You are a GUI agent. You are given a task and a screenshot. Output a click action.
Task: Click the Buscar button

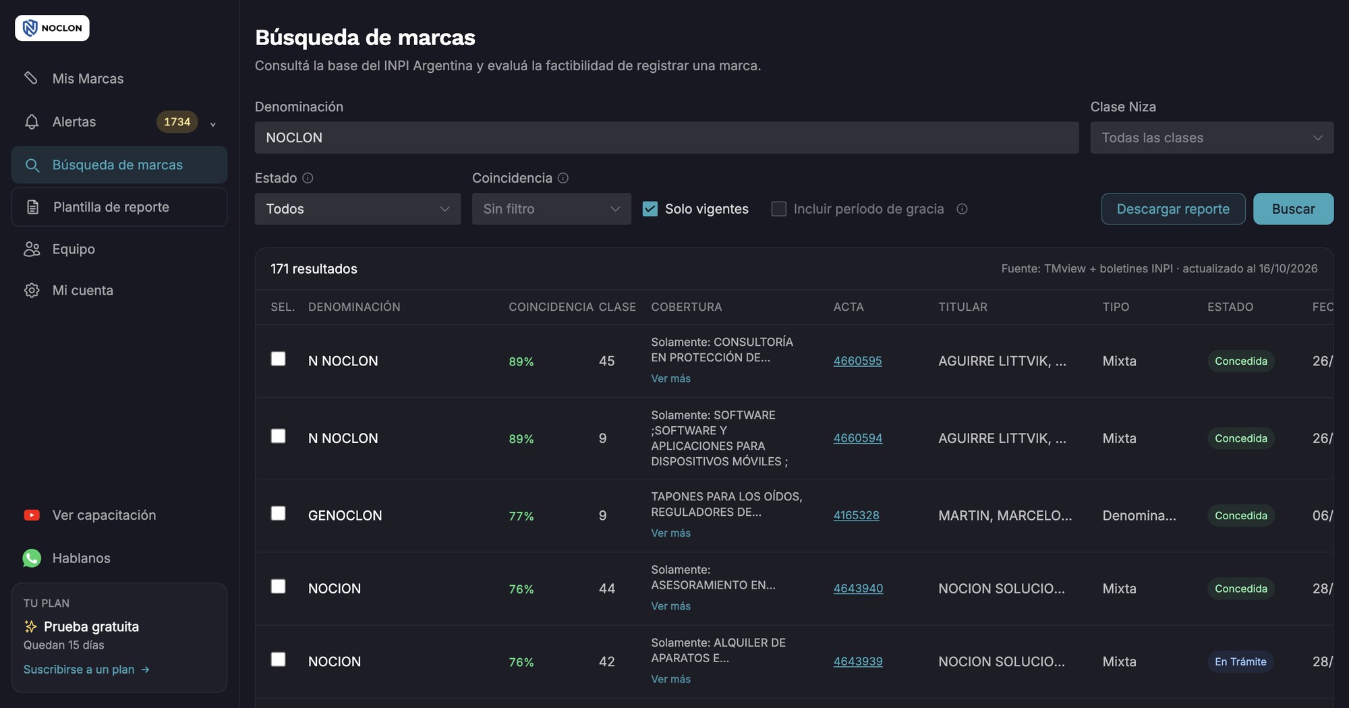coord(1294,209)
